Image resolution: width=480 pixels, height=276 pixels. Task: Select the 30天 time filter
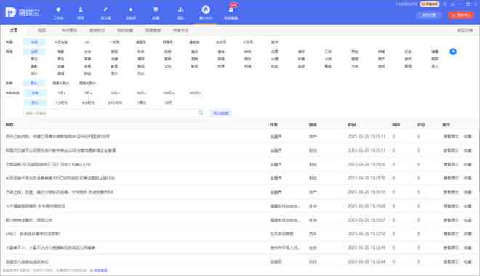[x=169, y=102]
